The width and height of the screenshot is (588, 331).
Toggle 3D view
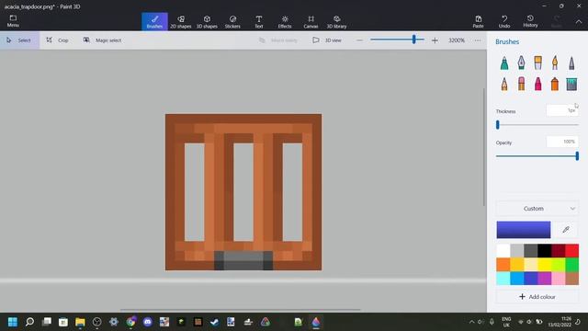pos(327,40)
